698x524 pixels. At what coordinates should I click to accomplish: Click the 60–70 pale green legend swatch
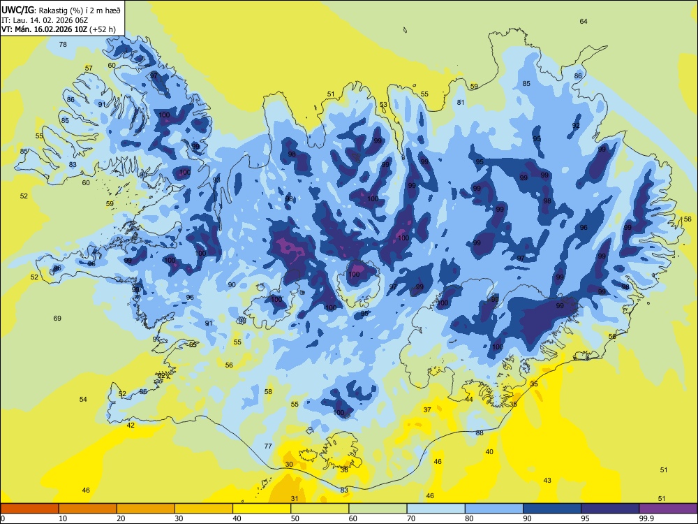click(378, 509)
